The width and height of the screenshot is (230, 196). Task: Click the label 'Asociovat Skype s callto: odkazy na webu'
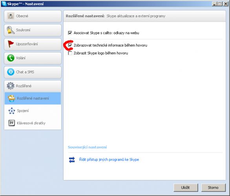pos(106,33)
